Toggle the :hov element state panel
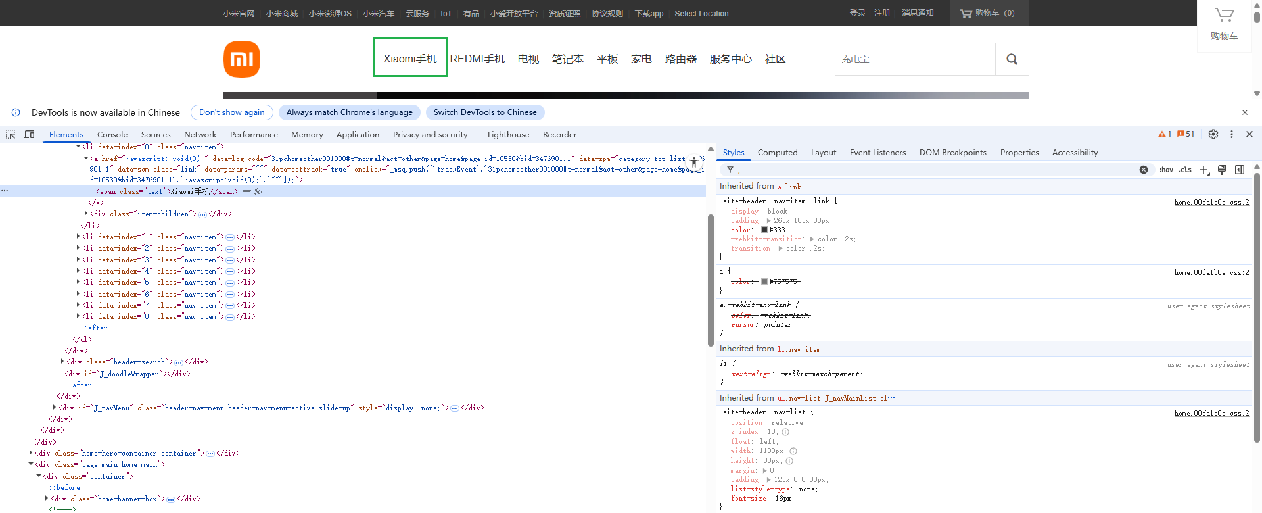The image size is (1262, 513). tap(1167, 170)
